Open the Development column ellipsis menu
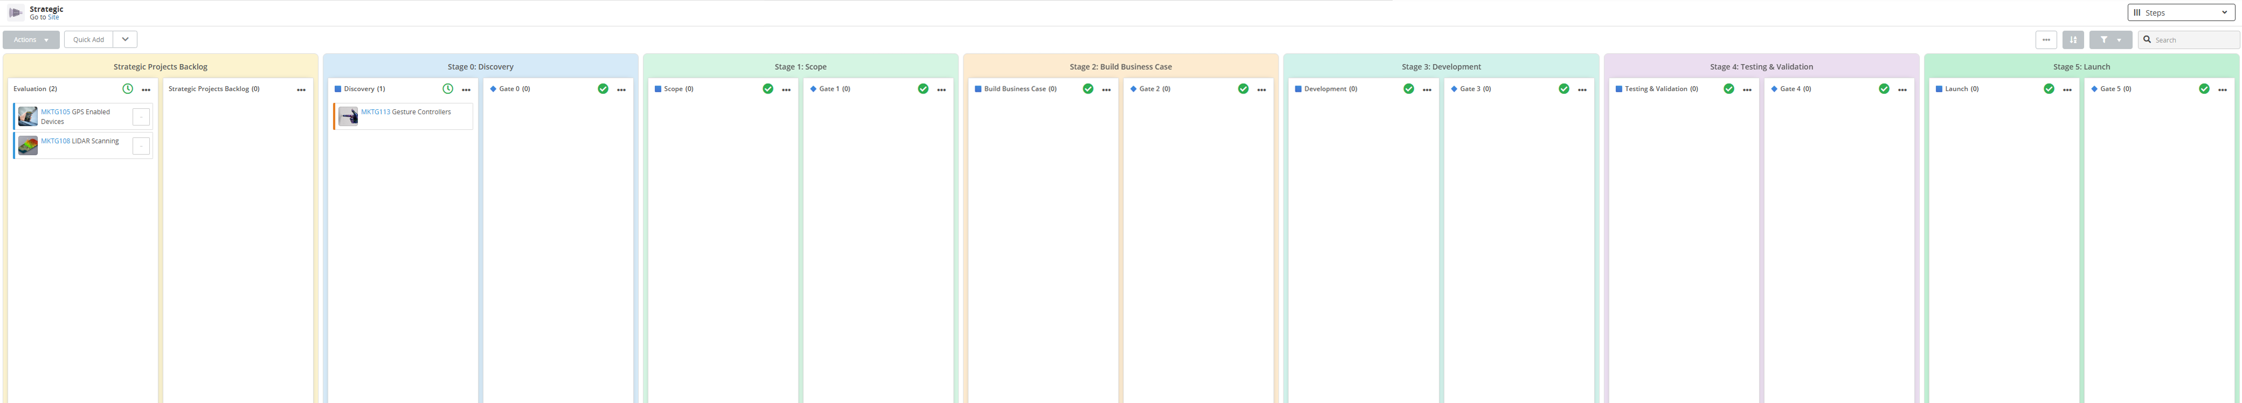2242x403 pixels. [1427, 89]
